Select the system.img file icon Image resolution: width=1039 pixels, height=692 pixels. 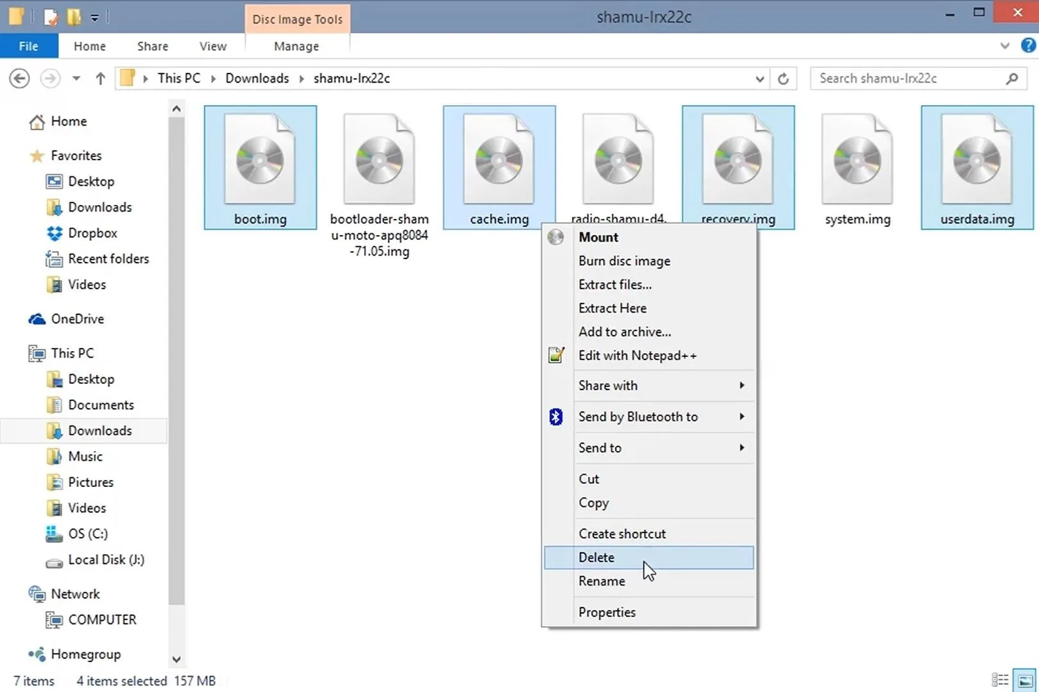(x=857, y=160)
